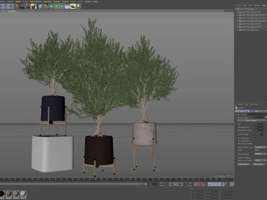The width and height of the screenshot is (267, 200).
Task: Click the Minimum Time value field
Action: point(259,127)
